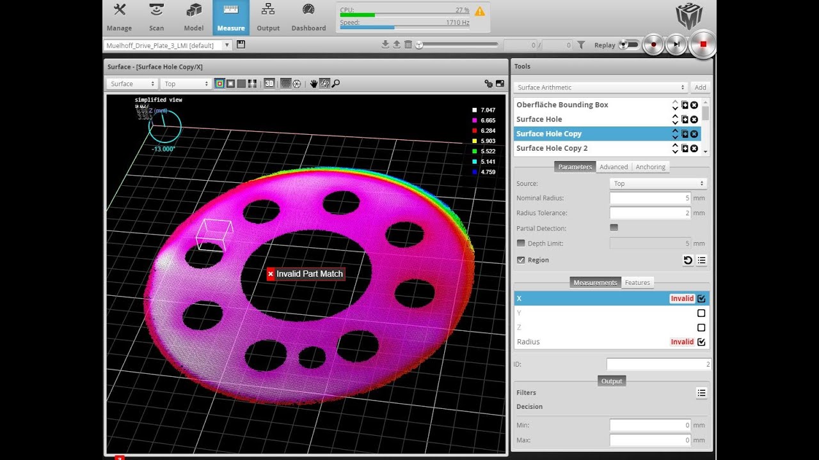The image size is (819, 460).
Task: Click the point cloud display icon
Action: [286, 84]
